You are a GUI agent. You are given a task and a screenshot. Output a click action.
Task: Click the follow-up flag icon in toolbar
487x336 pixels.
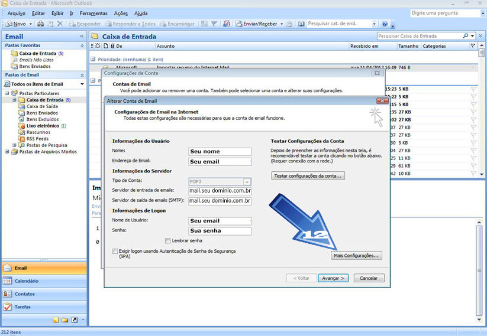click(214, 24)
